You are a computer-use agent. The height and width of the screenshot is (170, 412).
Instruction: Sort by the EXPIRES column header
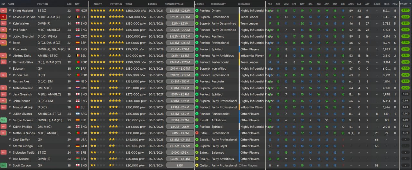pyautogui.click(x=153, y=4)
